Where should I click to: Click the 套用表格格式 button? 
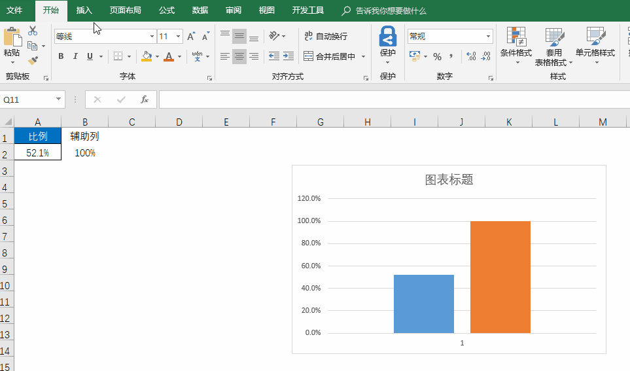tap(553, 46)
